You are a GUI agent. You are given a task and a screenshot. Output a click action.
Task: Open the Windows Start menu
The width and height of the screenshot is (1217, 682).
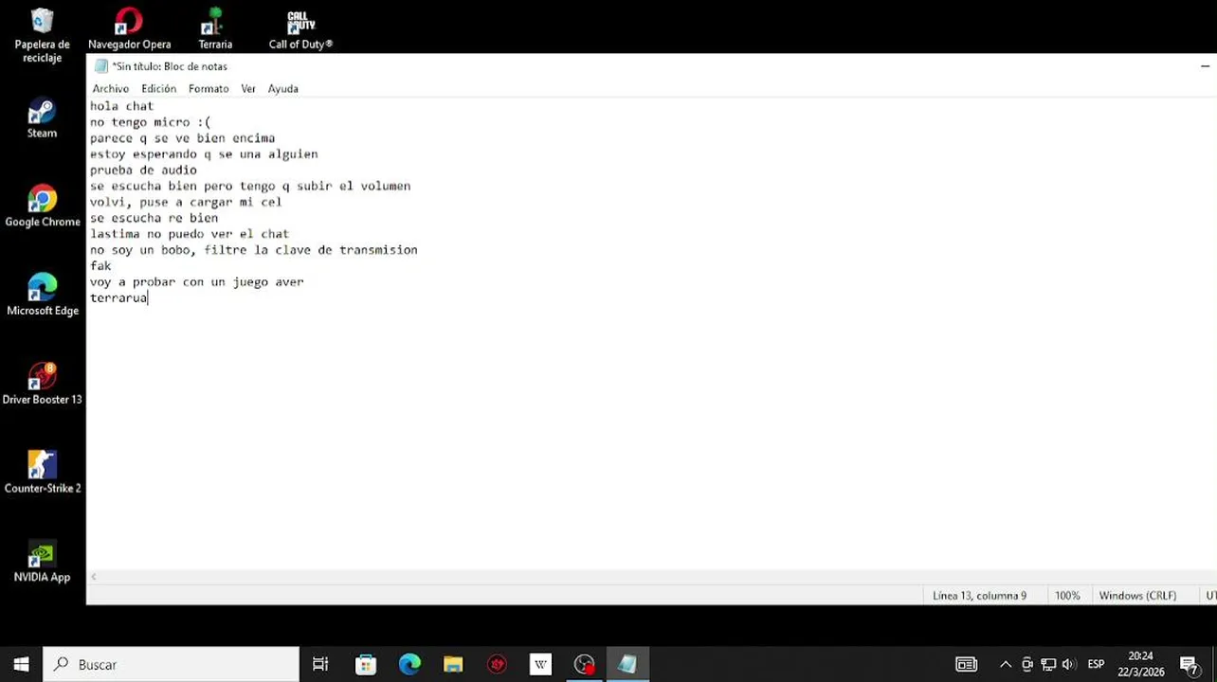coord(21,664)
